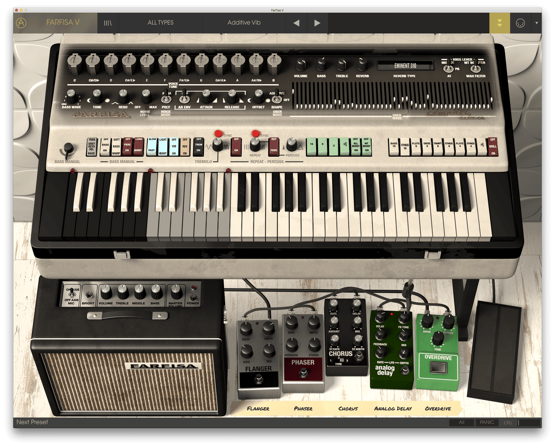Image resolution: width=555 pixels, height=447 pixels.
Task: Open the Additive Vib preset name list
Action: [244, 23]
